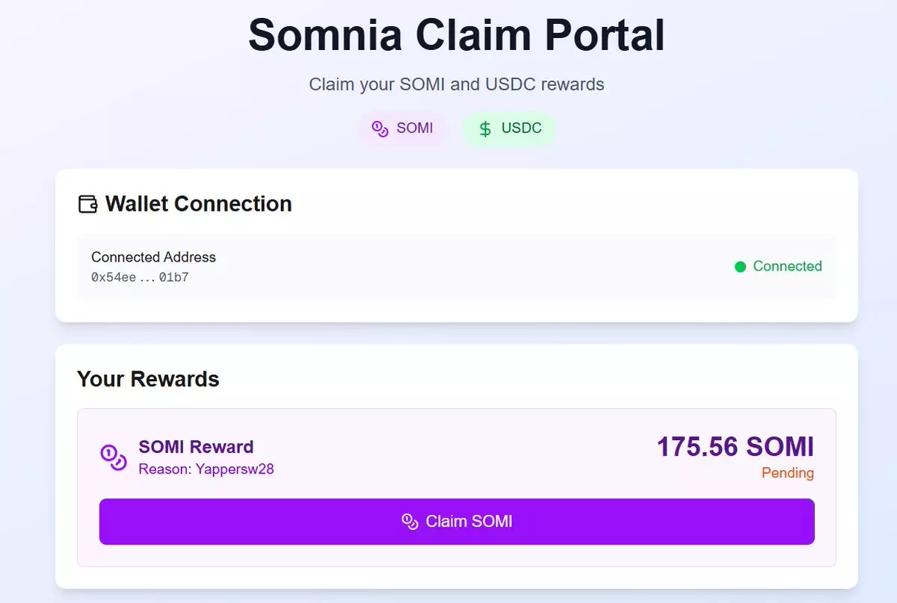
Task: Click the Somnia Claim Portal title
Action: pyautogui.click(x=456, y=34)
